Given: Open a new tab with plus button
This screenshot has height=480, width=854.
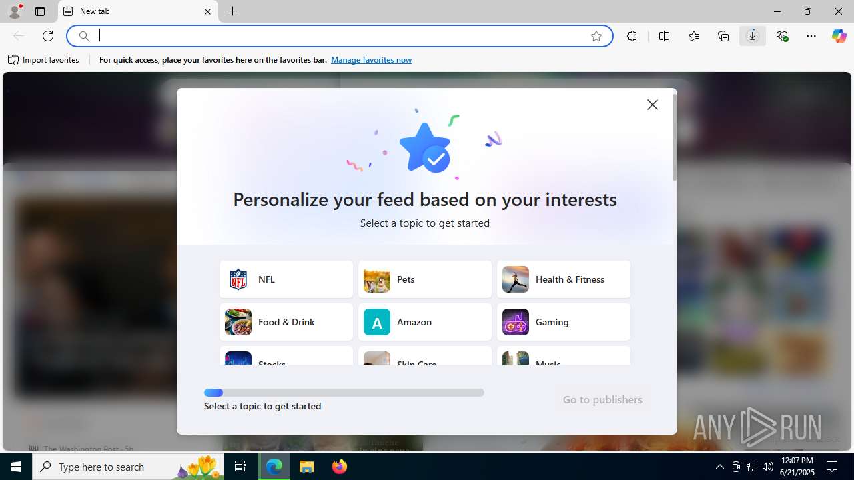Looking at the screenshot, I should [x=233, y=11].
